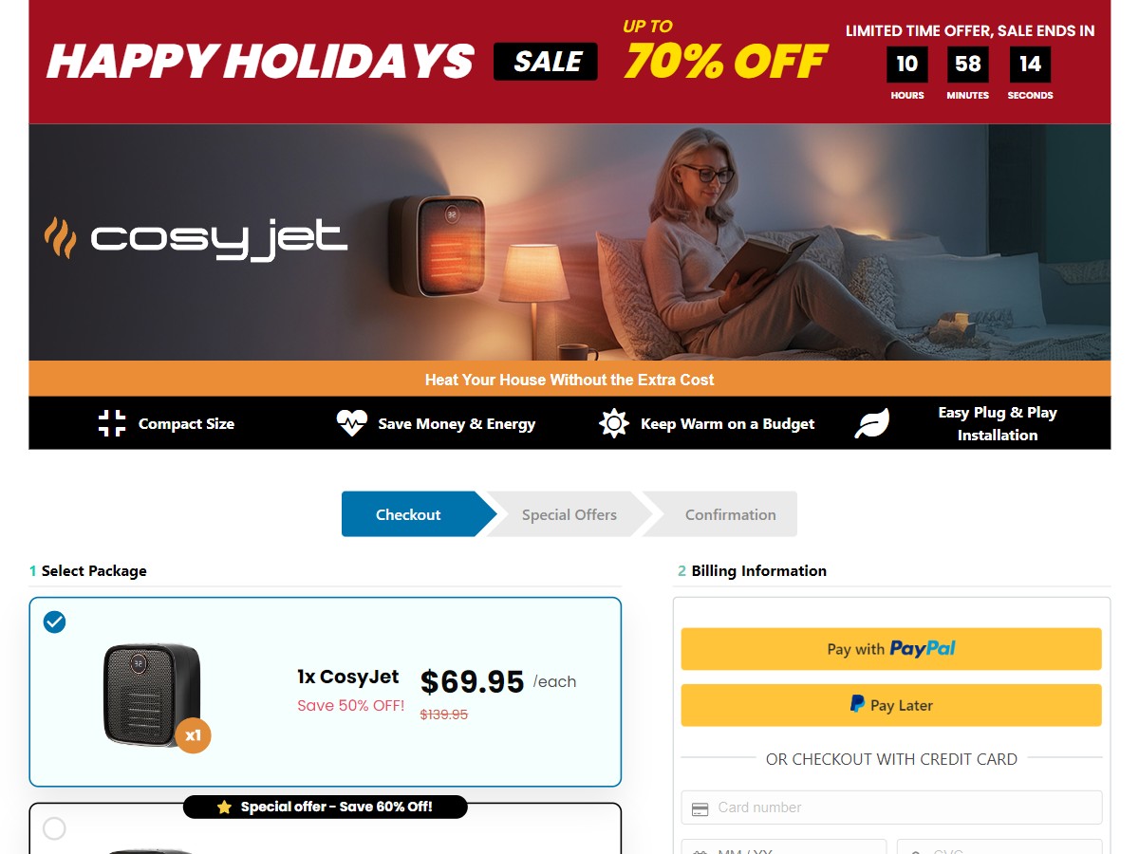Click the Compact Size arrows icon
This screenshot has width=1139, height=854.
point(112,423)
